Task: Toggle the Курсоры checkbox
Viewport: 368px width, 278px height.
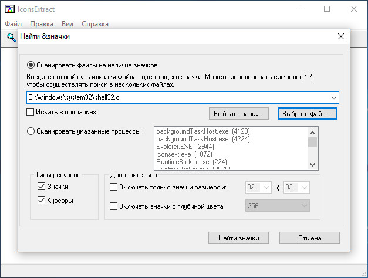Action: tap(41, 201)
